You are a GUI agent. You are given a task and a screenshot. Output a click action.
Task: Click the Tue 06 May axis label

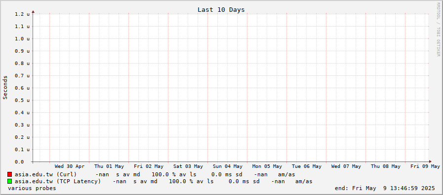point(307,166)
